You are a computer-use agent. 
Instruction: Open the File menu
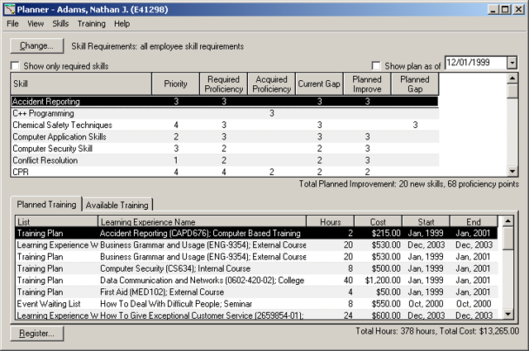click(x=12, y=24)
